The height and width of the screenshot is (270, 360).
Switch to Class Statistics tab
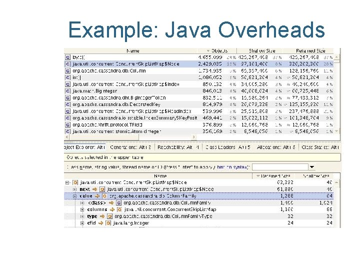pyautogui.click(x=320, y=147)
